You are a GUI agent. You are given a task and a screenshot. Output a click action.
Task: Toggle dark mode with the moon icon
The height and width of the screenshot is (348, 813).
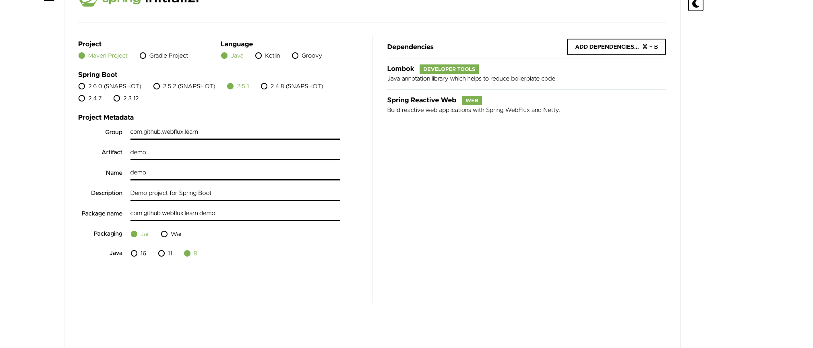(695, 4)
